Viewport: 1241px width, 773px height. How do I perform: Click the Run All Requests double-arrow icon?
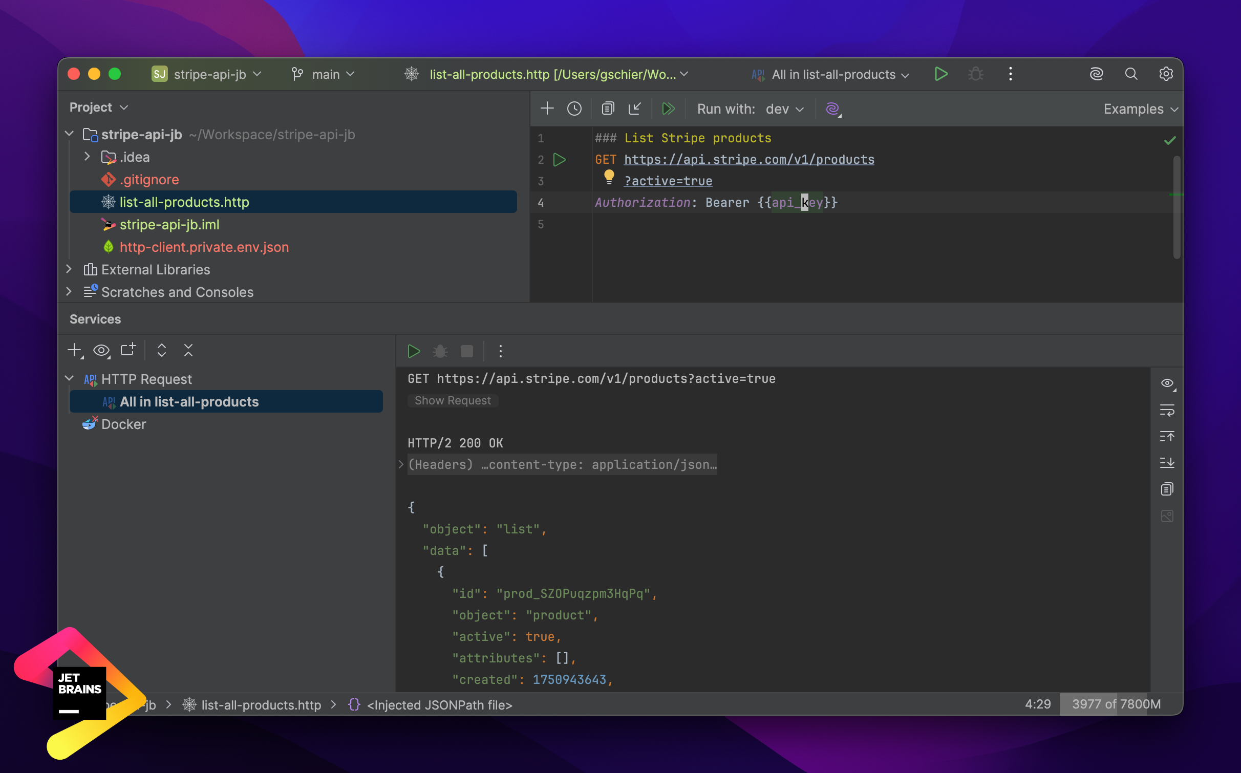[x=668, y=109]
